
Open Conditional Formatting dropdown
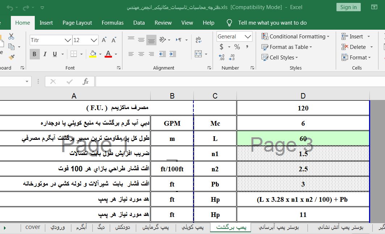295,37
